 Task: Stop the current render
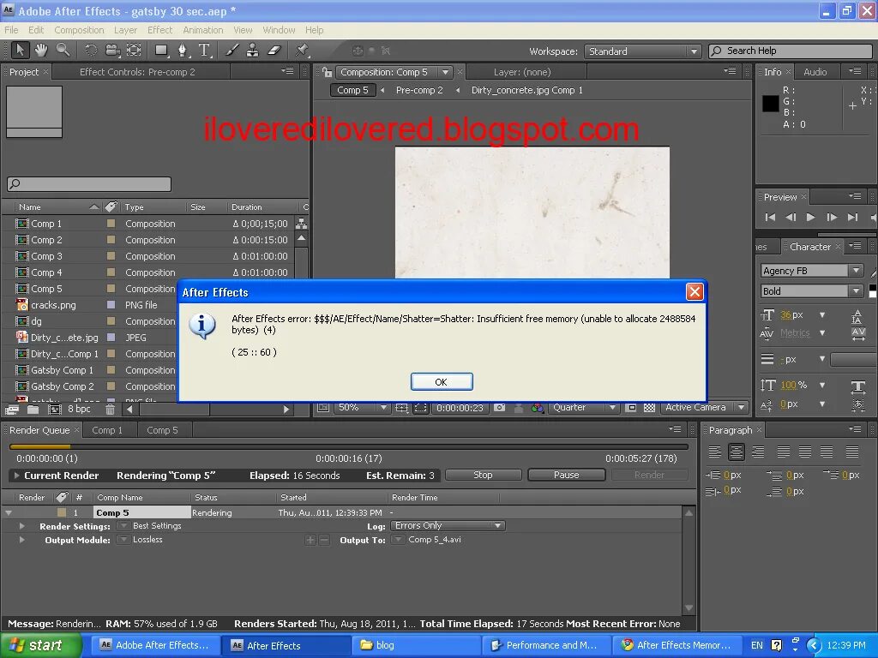[x=483, y=475]
